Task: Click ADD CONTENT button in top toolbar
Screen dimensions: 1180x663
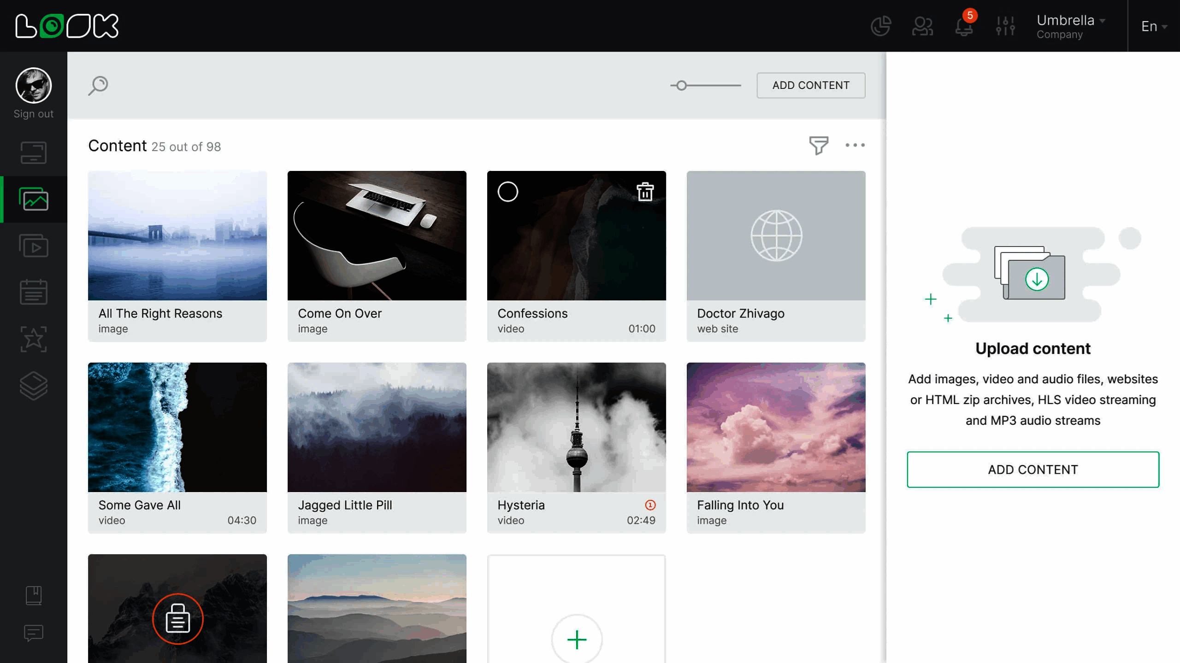Action: coord(811,85)
